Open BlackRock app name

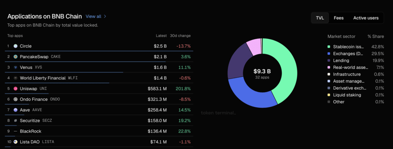point(31,131)
